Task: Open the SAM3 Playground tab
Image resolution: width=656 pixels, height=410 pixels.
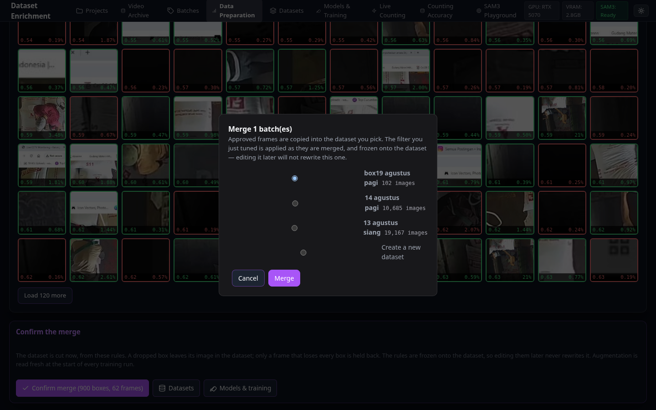Action: click(496, 11)
